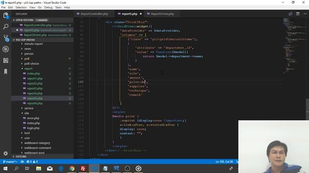Open report4.php in the explorer tree
Screen dimensions: 309x173
35,93
